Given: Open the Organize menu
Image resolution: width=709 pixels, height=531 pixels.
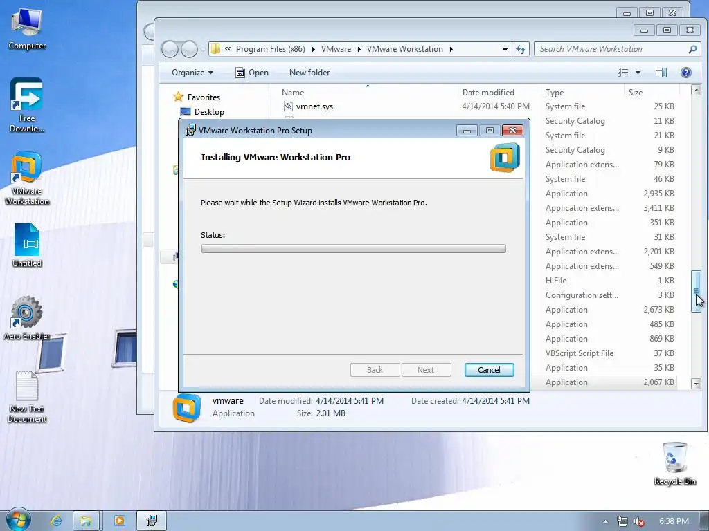Looking at the screenshot, I should click(192, 73).
